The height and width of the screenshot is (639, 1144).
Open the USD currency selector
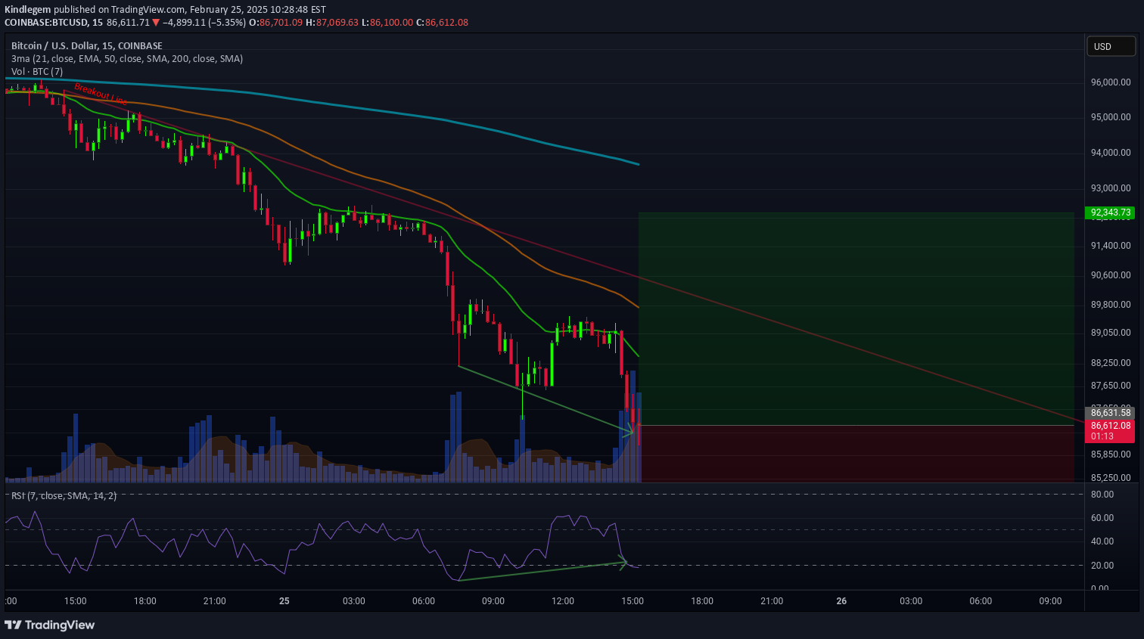coord(1110,47)
